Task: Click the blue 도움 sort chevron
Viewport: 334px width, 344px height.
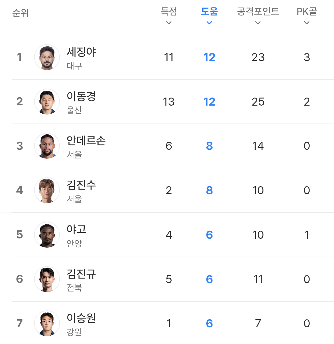Action: 209,23
